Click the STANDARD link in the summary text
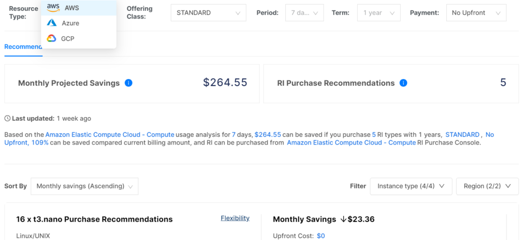Viewport: 530px width, 240px height. (x=462, y=135)
